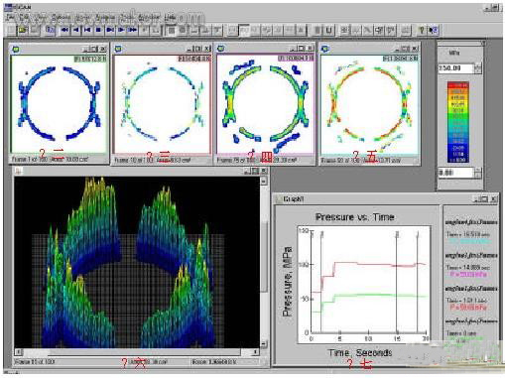Click the upper legend value field showing 150.00
This screenshot has width=505, height=378.
coord(456,68)
